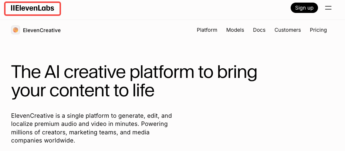
Task: Click the headline's second line "your content to life"
Action: pos(82,90)
